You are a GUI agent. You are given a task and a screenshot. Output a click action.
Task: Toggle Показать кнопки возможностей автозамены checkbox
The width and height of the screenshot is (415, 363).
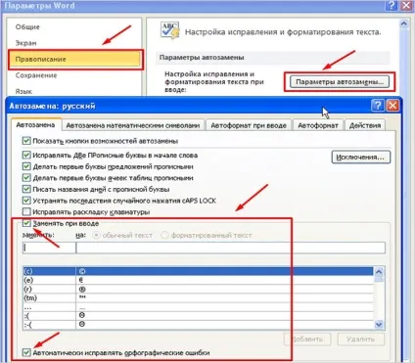[x=26, y=141]
